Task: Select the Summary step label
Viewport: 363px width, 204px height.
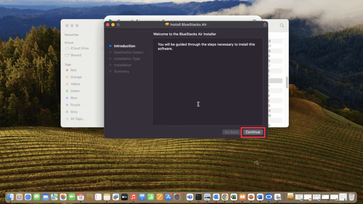Action: click(121, 71)
